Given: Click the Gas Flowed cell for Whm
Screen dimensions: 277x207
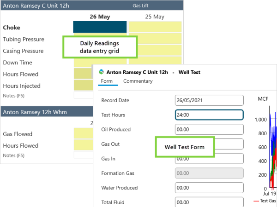Looking at the screenshot, I should point(83,134).
